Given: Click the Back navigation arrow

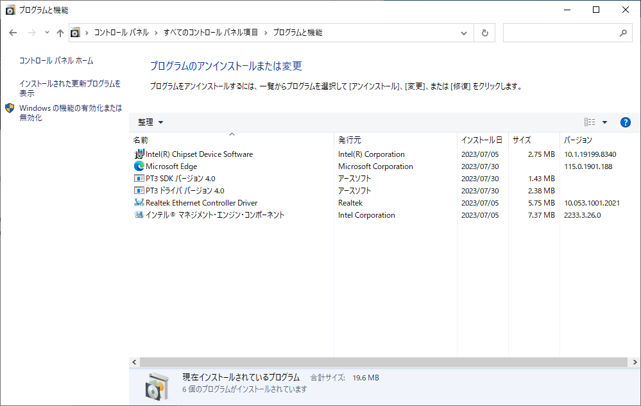Looking at the screenshot, I should click(13, 33).
